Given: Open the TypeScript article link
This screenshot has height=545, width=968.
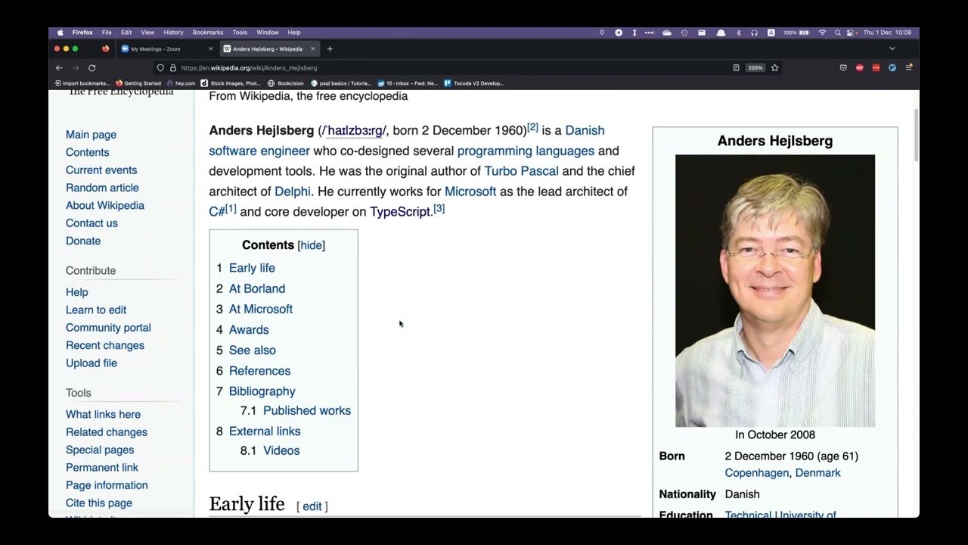Looking at the screenshot, I should (400, 212).
